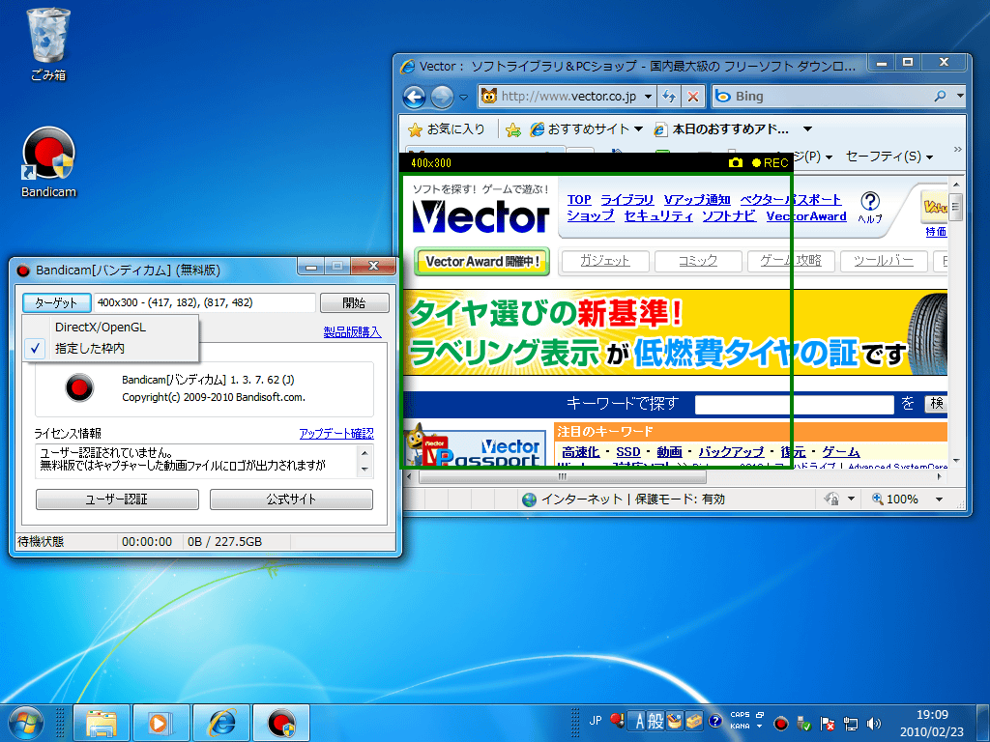Open the 製品版購入 link
Viewport: 990px width, 742px height.
click(x=352, y=332)
